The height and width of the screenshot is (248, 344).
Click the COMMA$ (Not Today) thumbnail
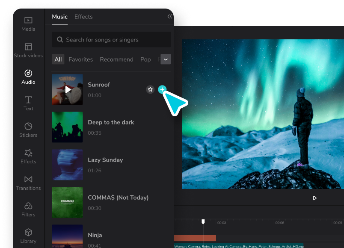point(67,202)
